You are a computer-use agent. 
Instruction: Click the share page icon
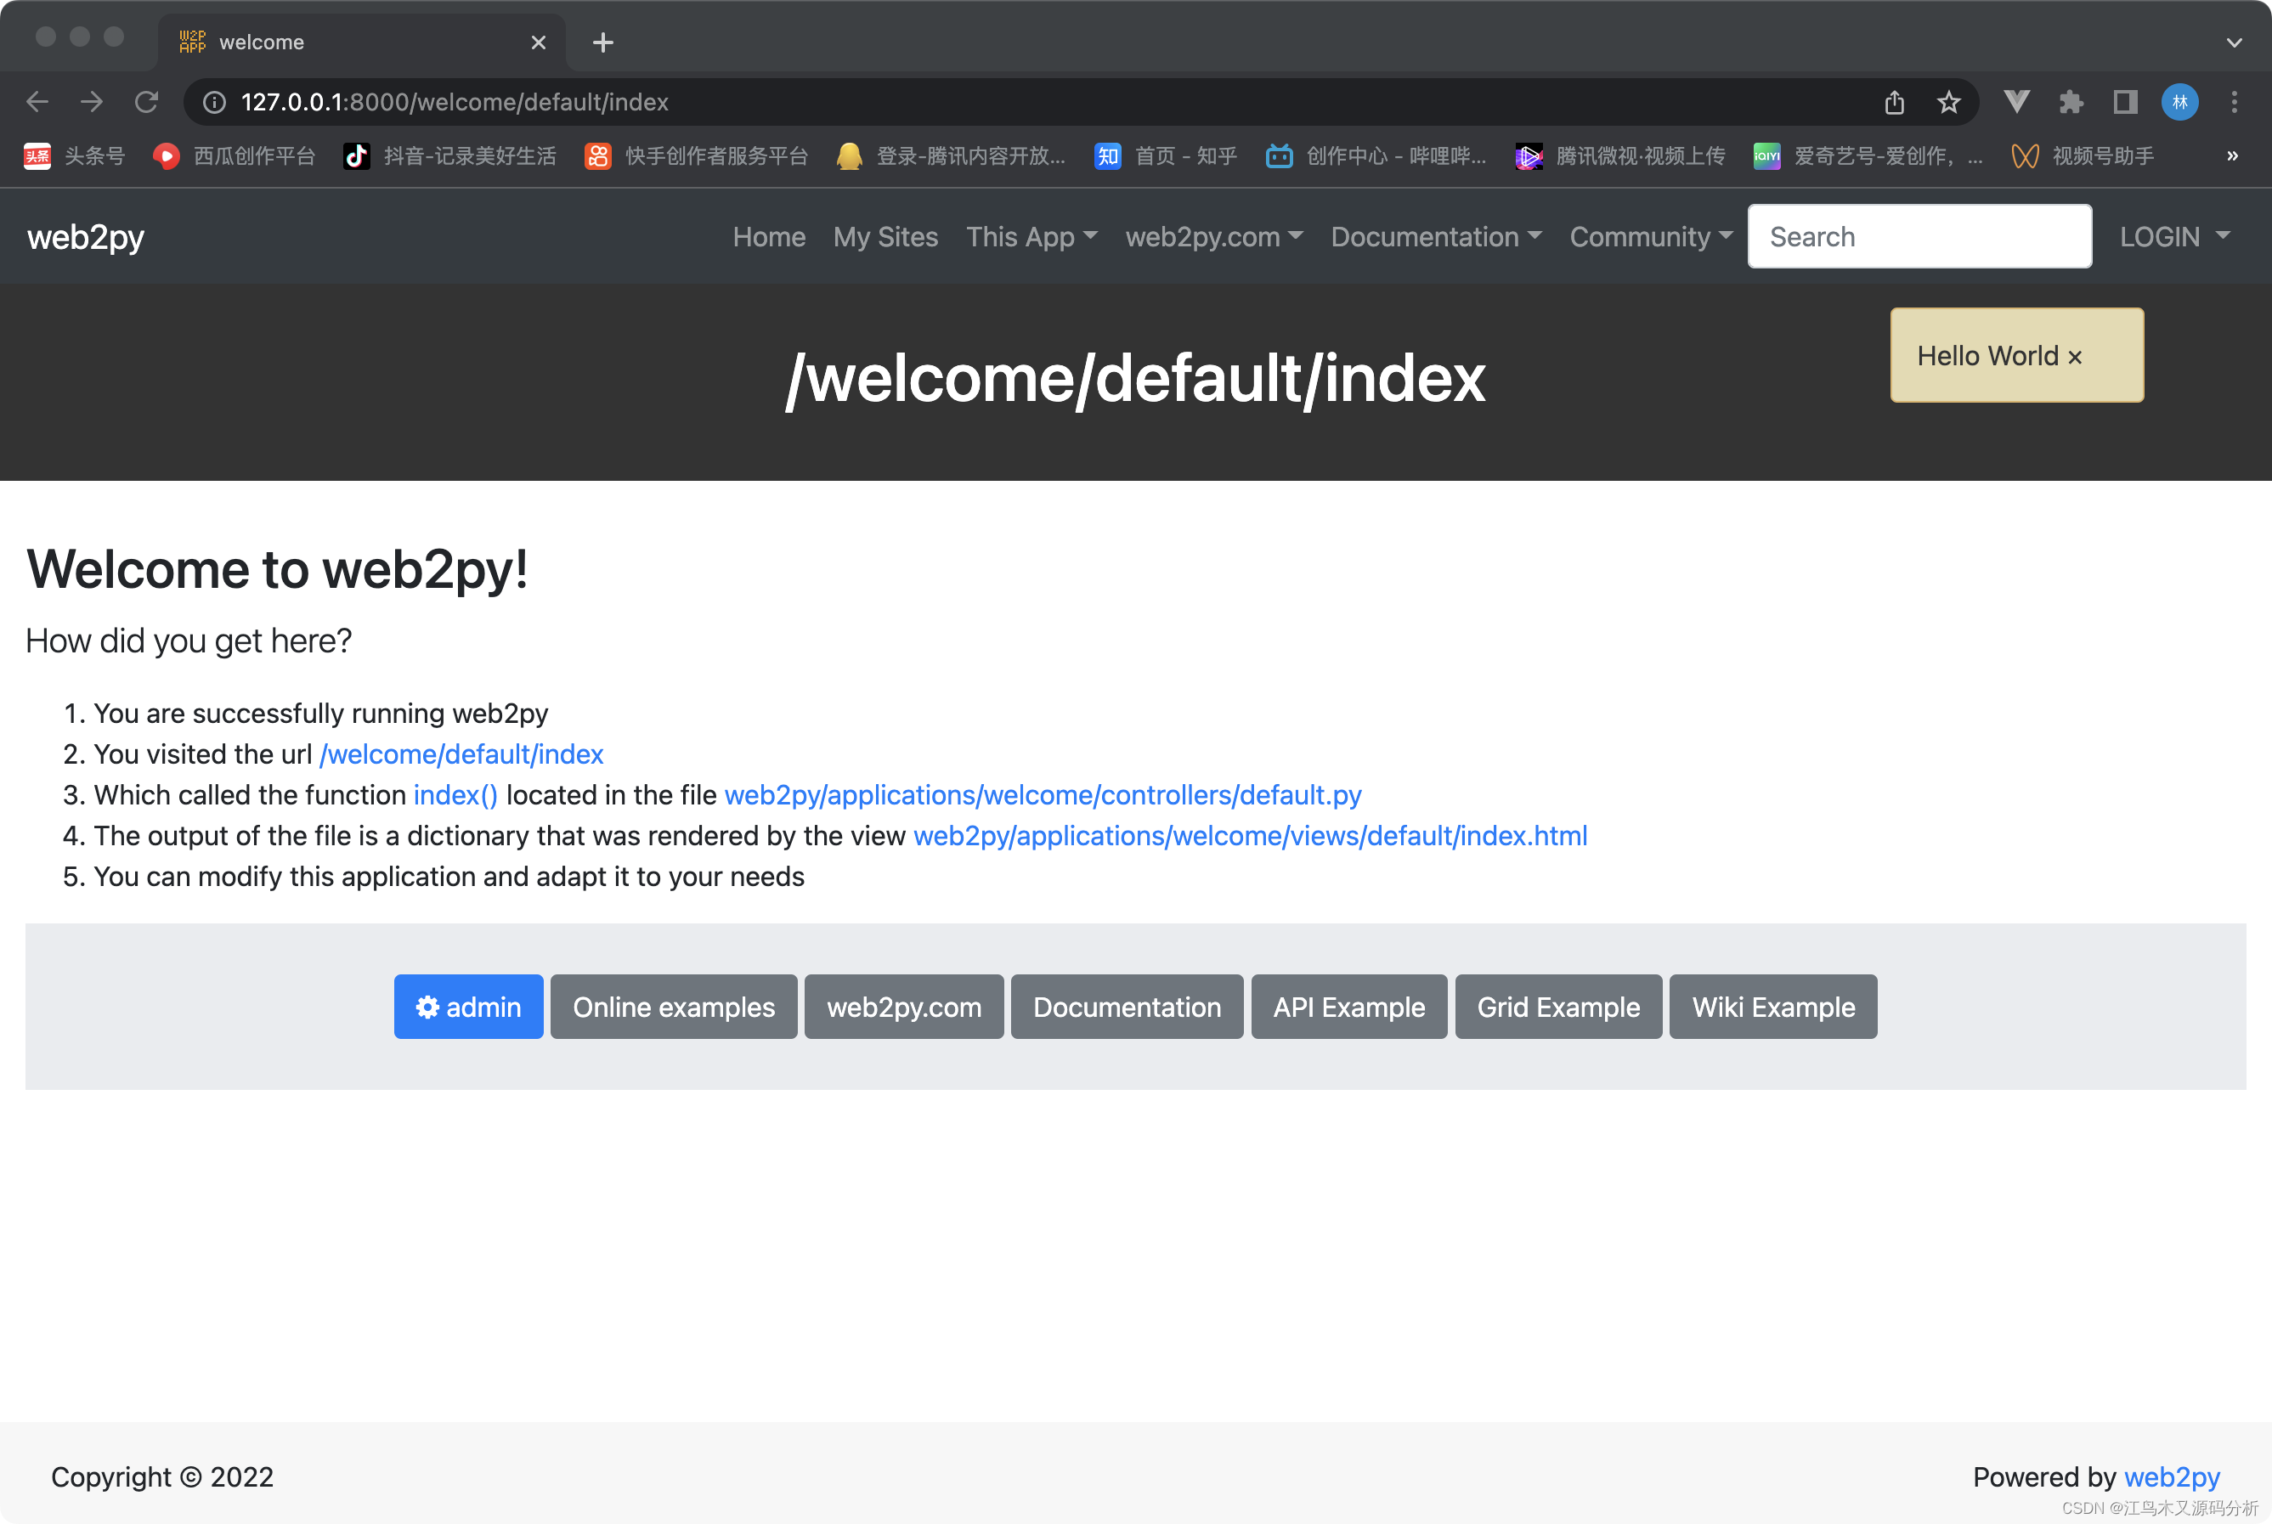pyautogui.click(x=1894, y=102)
